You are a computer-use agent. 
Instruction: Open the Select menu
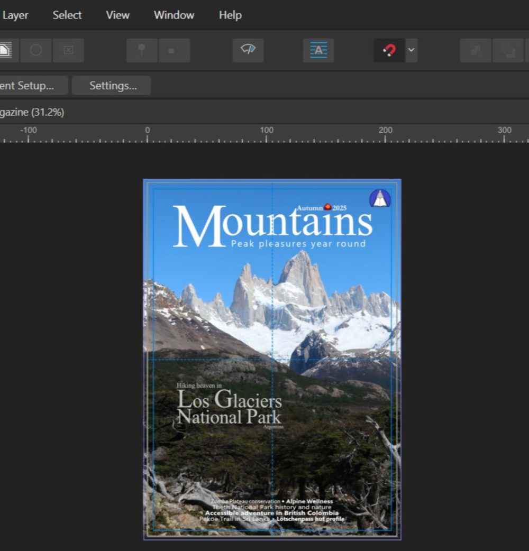(67, 15)
